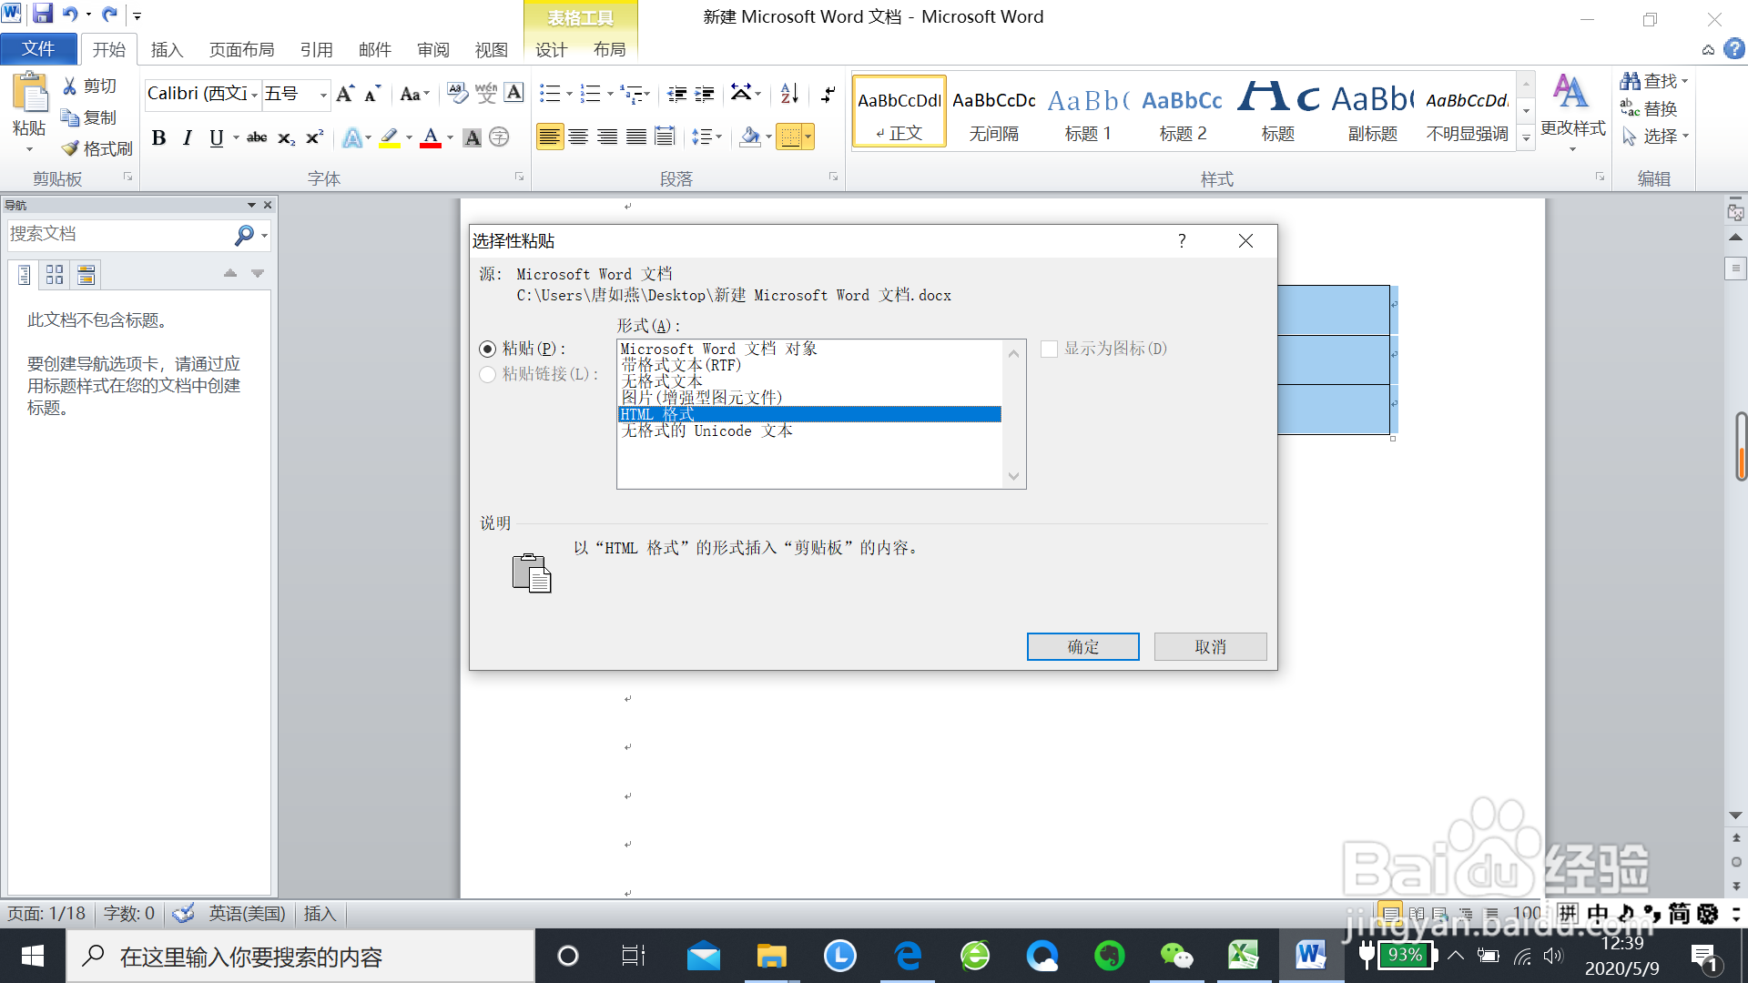
Task: Show page thumbnails view in navigation pane
Action: (x=55, y=274)
